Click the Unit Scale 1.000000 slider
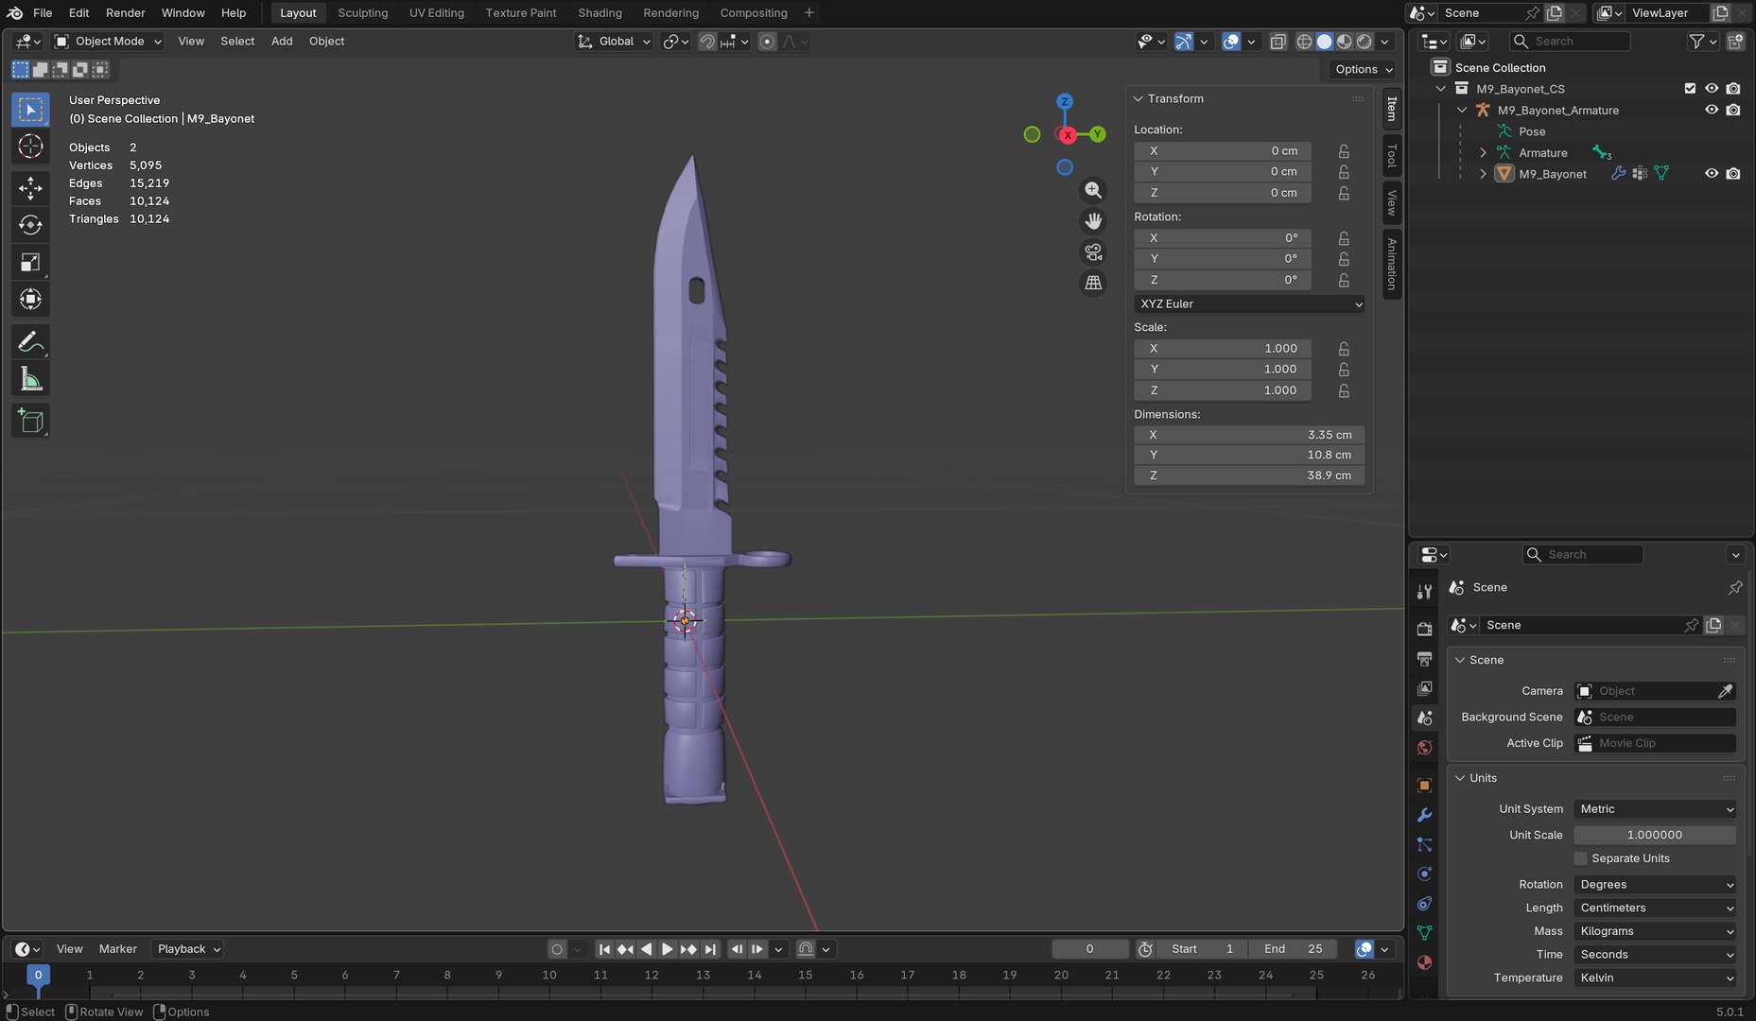 (x=1655, y=836)
